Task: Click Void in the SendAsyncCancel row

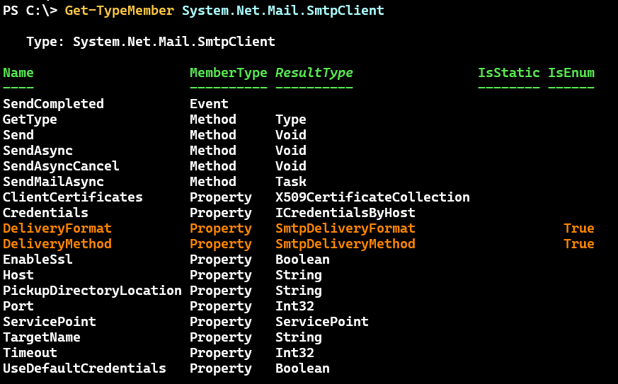Action: 291,166
